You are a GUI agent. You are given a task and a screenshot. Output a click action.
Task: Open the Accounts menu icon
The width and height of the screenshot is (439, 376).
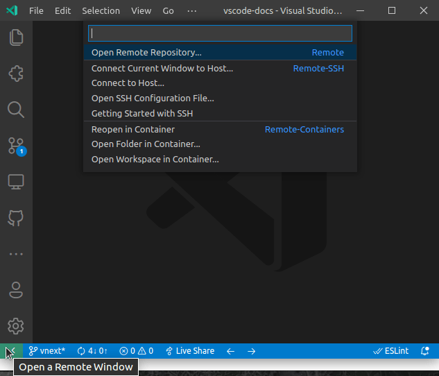click(16, 289)
